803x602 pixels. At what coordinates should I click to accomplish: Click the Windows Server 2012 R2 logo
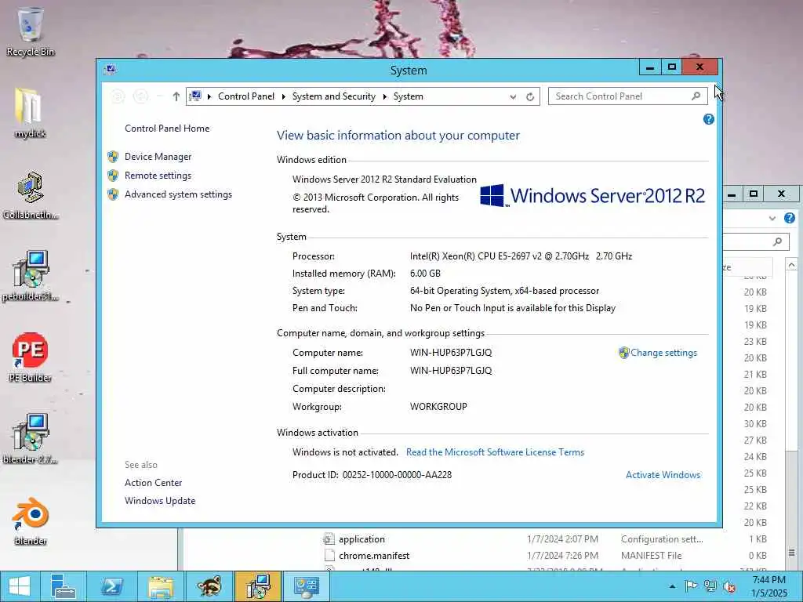[x=593, y=195]
